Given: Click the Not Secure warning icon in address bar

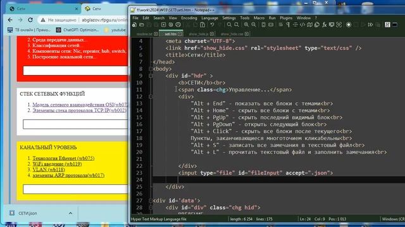Looking at the screenshot, I should pyautogui.click(x=43, y=20).
